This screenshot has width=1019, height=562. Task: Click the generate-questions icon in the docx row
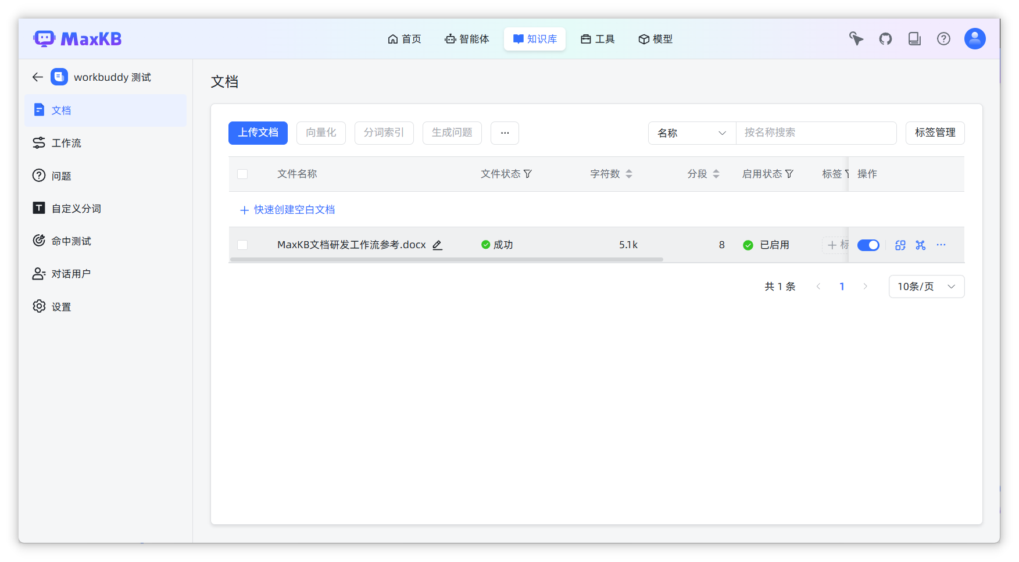pos(921,245)
